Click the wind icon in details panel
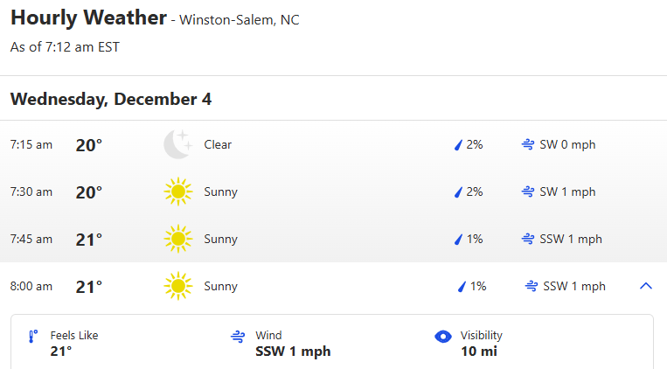 coord(237,336)
